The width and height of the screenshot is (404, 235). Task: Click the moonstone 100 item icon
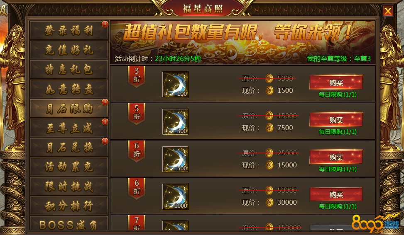(175, 85)
